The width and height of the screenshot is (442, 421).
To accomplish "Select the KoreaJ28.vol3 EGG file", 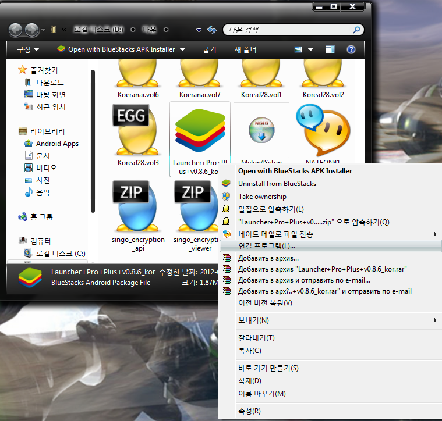I will click(x=138, y=135).
